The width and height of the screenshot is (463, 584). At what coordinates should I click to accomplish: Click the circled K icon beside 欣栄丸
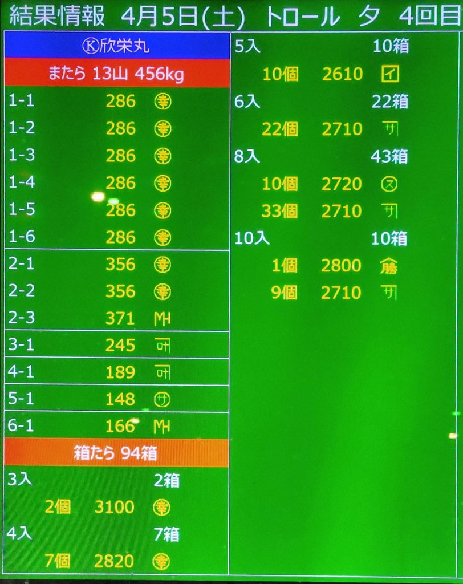[90, 46]
